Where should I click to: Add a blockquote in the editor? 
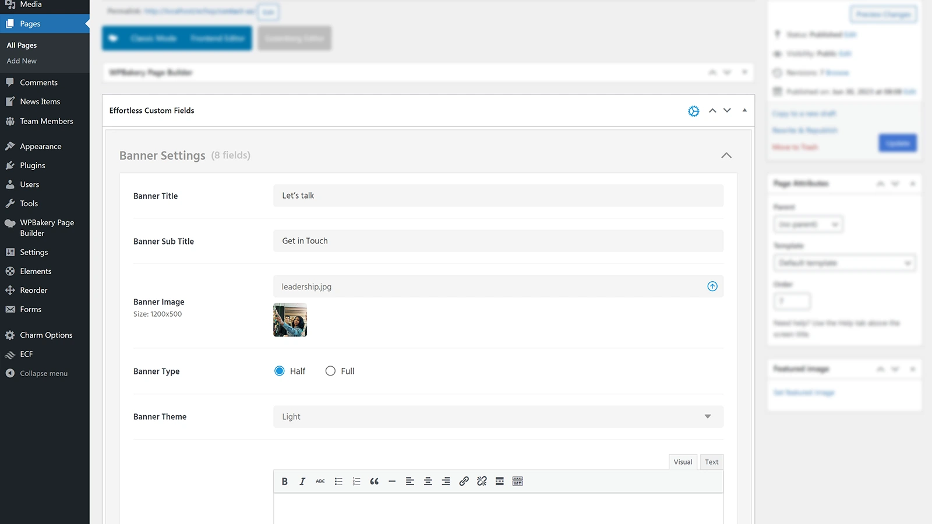pyautogui.click(x=374, y=481)
